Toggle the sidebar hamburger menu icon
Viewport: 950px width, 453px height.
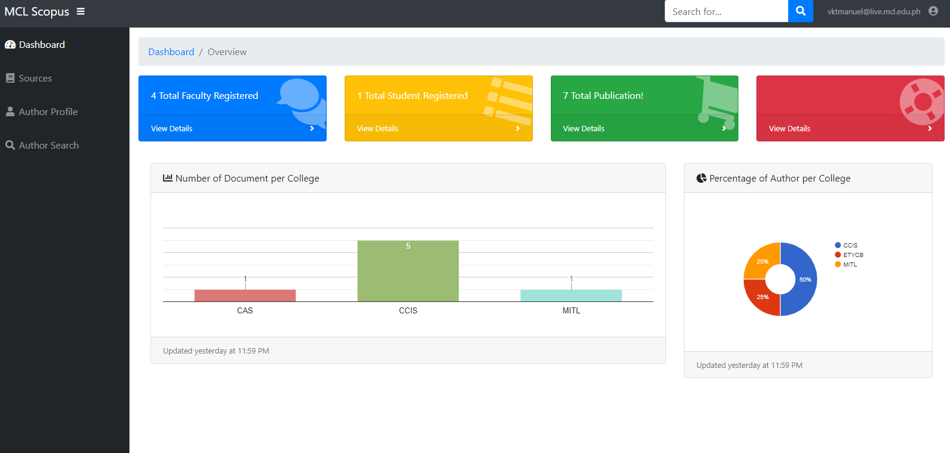80,11
